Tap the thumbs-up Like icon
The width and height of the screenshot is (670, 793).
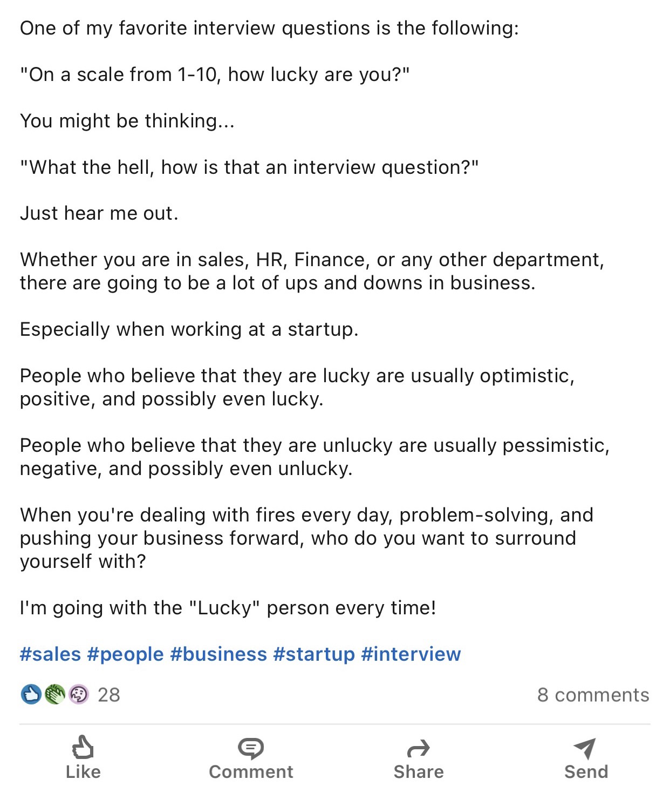coord(83,748)
